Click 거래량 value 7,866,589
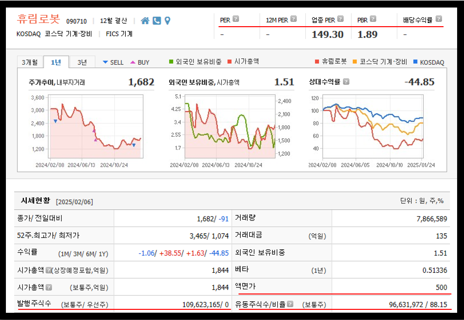 (x=432, y=219)
